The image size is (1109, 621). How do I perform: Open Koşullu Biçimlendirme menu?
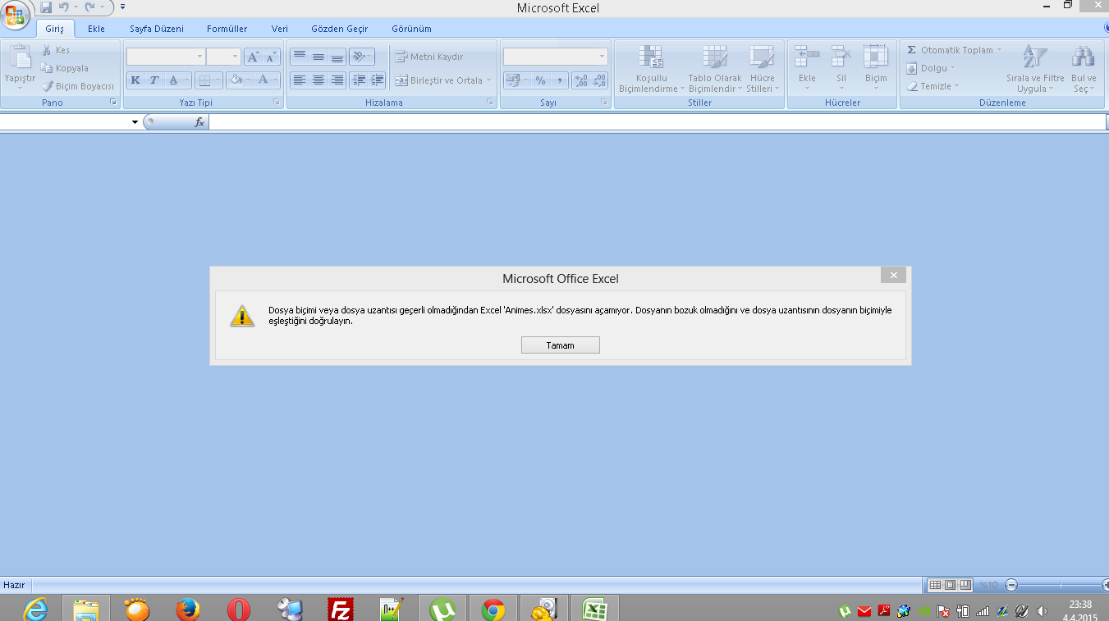(x=651, y=69)
